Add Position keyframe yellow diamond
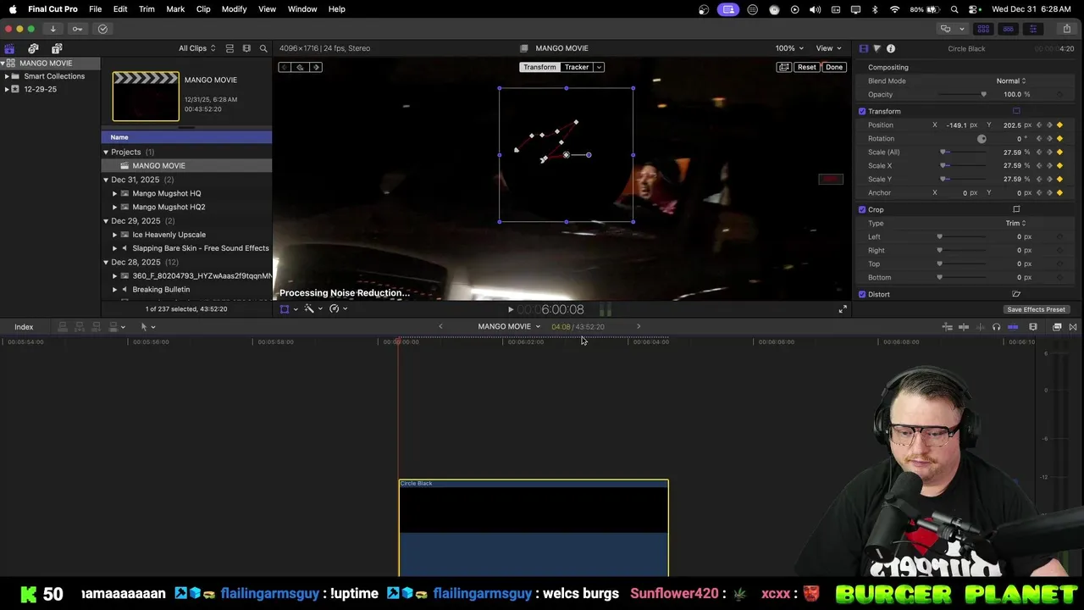Viewport: 1084px width, 610px height. click(x=1059, y=125)
